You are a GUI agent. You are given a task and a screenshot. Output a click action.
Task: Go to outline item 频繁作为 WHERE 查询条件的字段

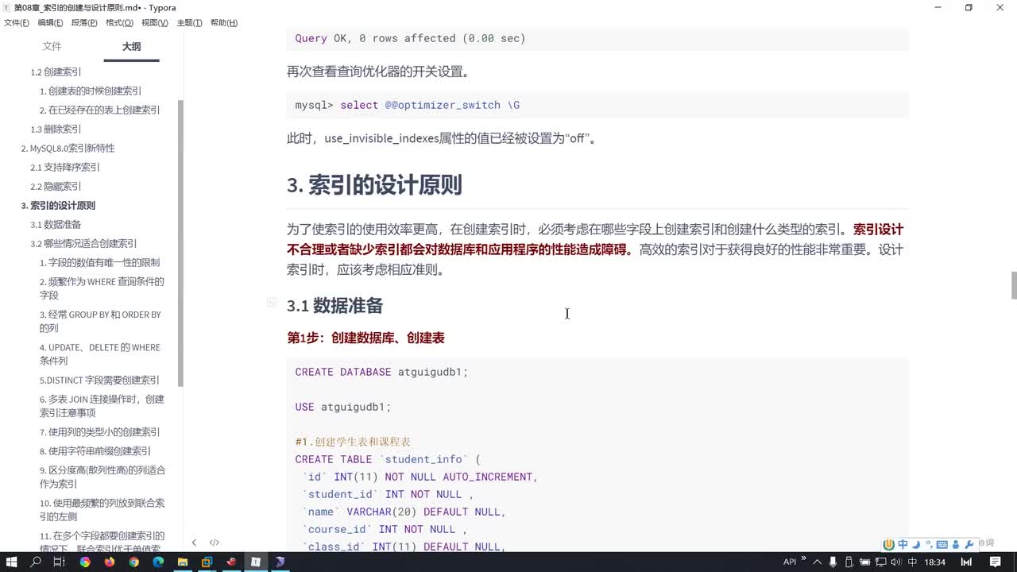tap(102, 288)
